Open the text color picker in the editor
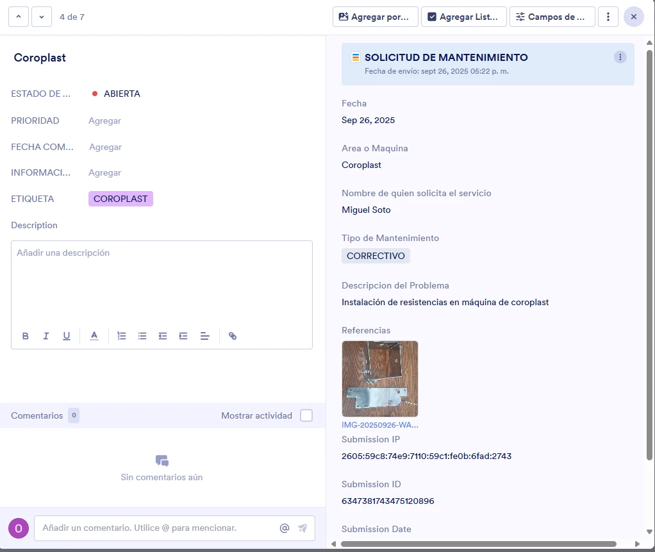 point(94,335)
